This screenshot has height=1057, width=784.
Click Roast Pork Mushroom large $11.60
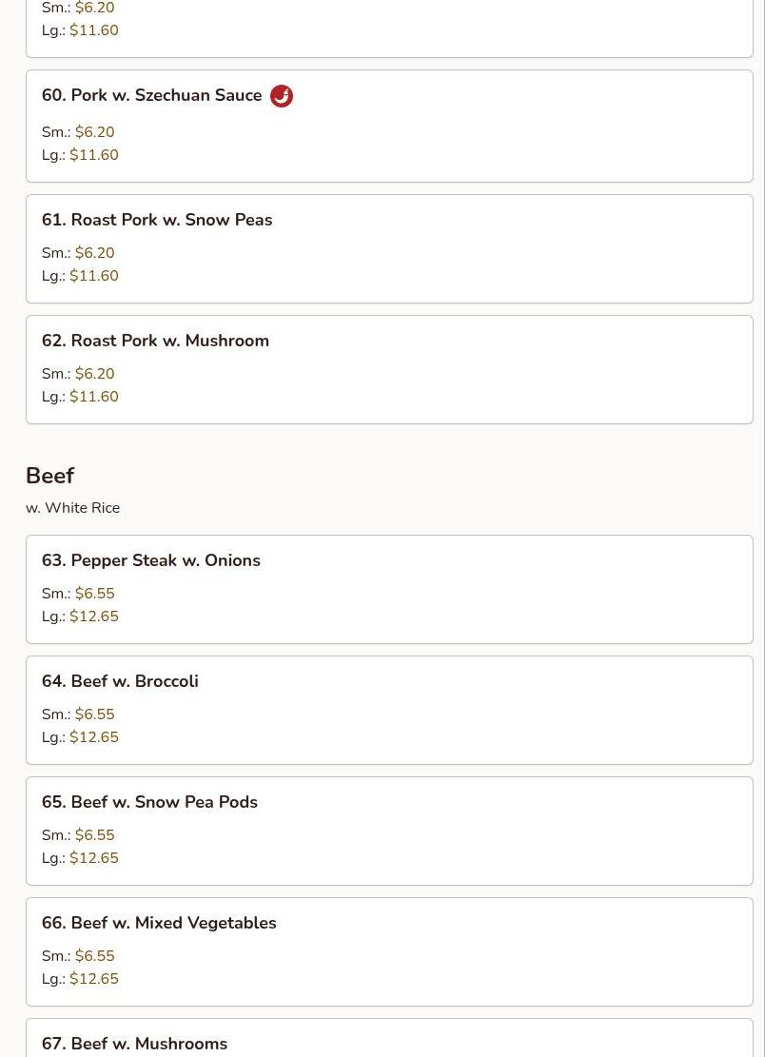tap(93, 397)
